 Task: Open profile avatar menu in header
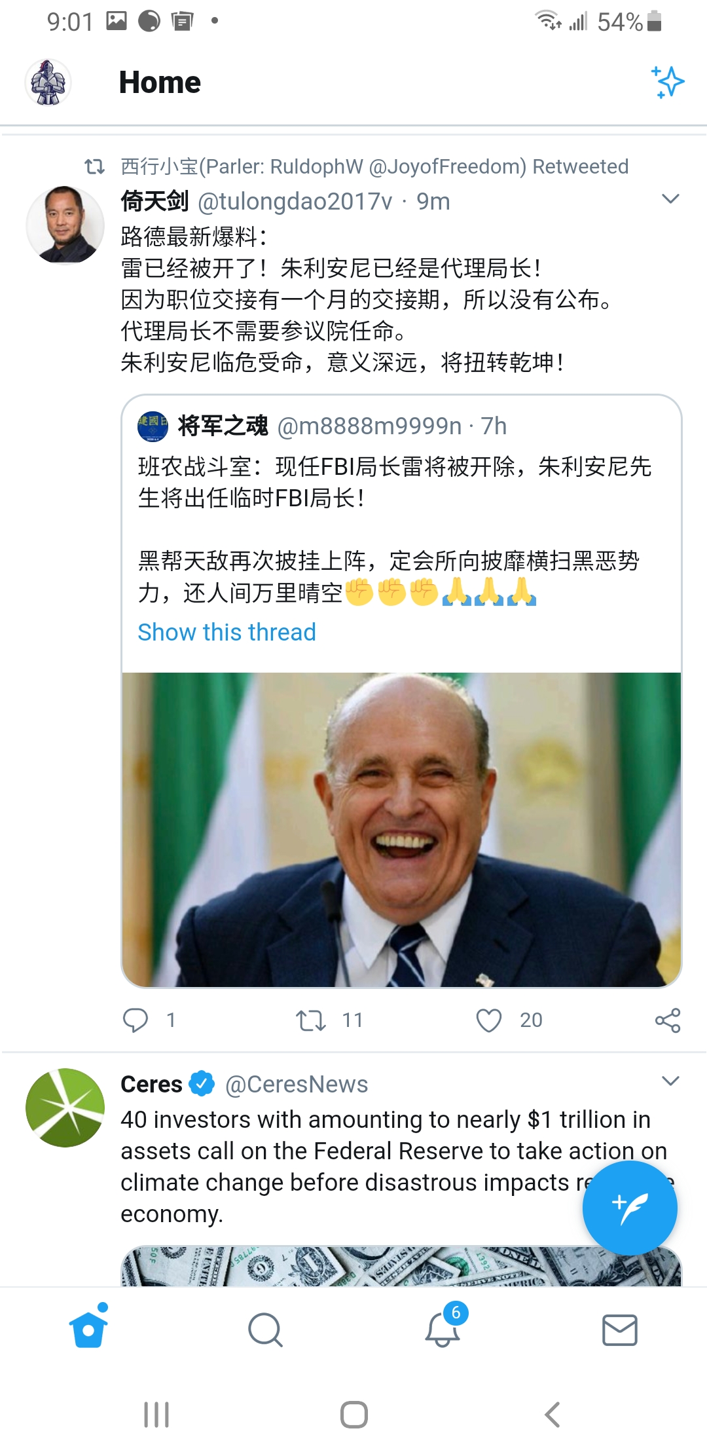[x=48, y=83]
